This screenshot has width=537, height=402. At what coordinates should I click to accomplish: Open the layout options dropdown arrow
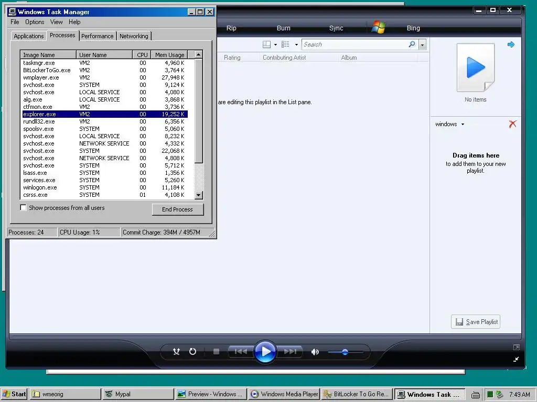tap(275, 45)
